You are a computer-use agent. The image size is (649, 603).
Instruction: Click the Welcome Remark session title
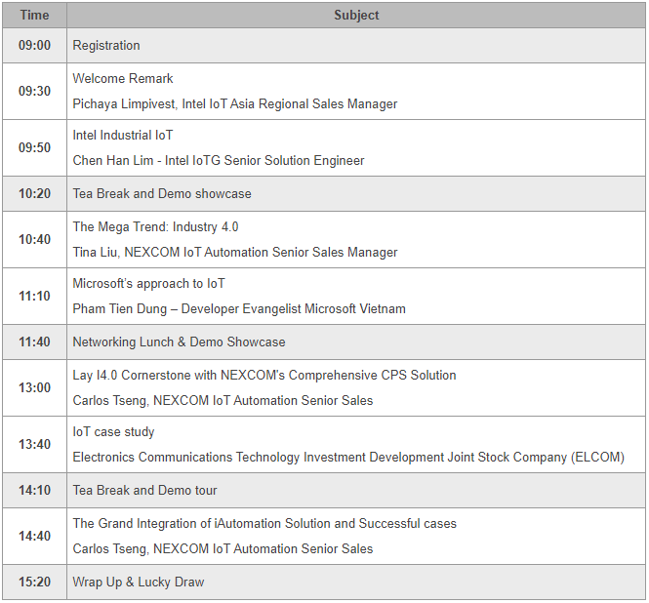(123, 79)
